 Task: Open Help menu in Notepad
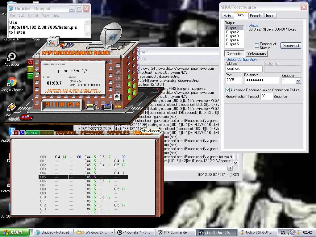click(56, 15)
